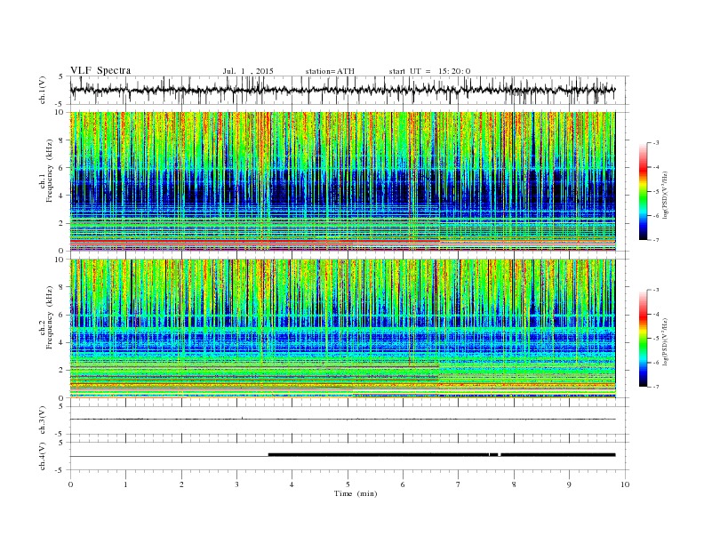Click time axis tick label "7"

tap(459, 484)
